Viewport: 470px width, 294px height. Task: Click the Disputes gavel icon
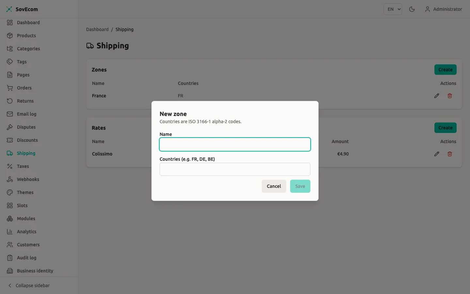click(10, 127)
